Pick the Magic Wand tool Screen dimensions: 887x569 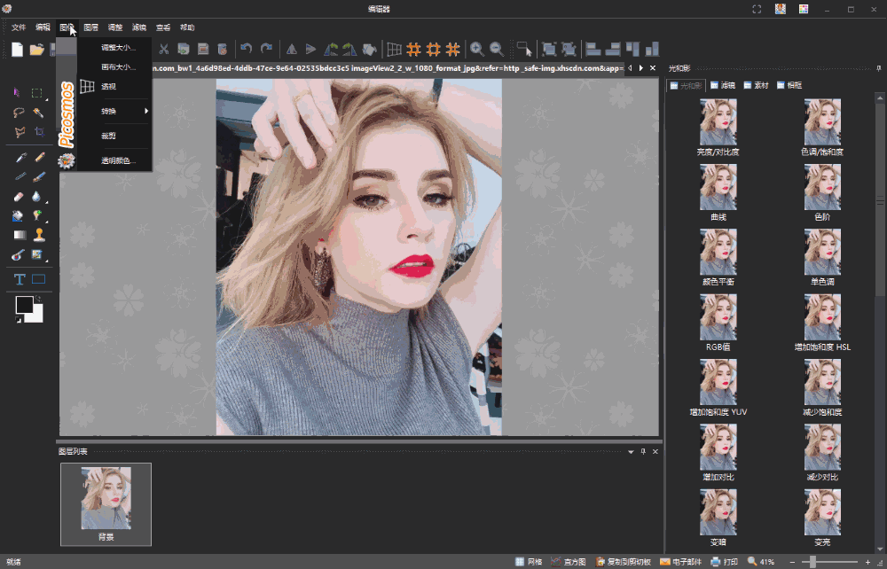coord(38,113)
